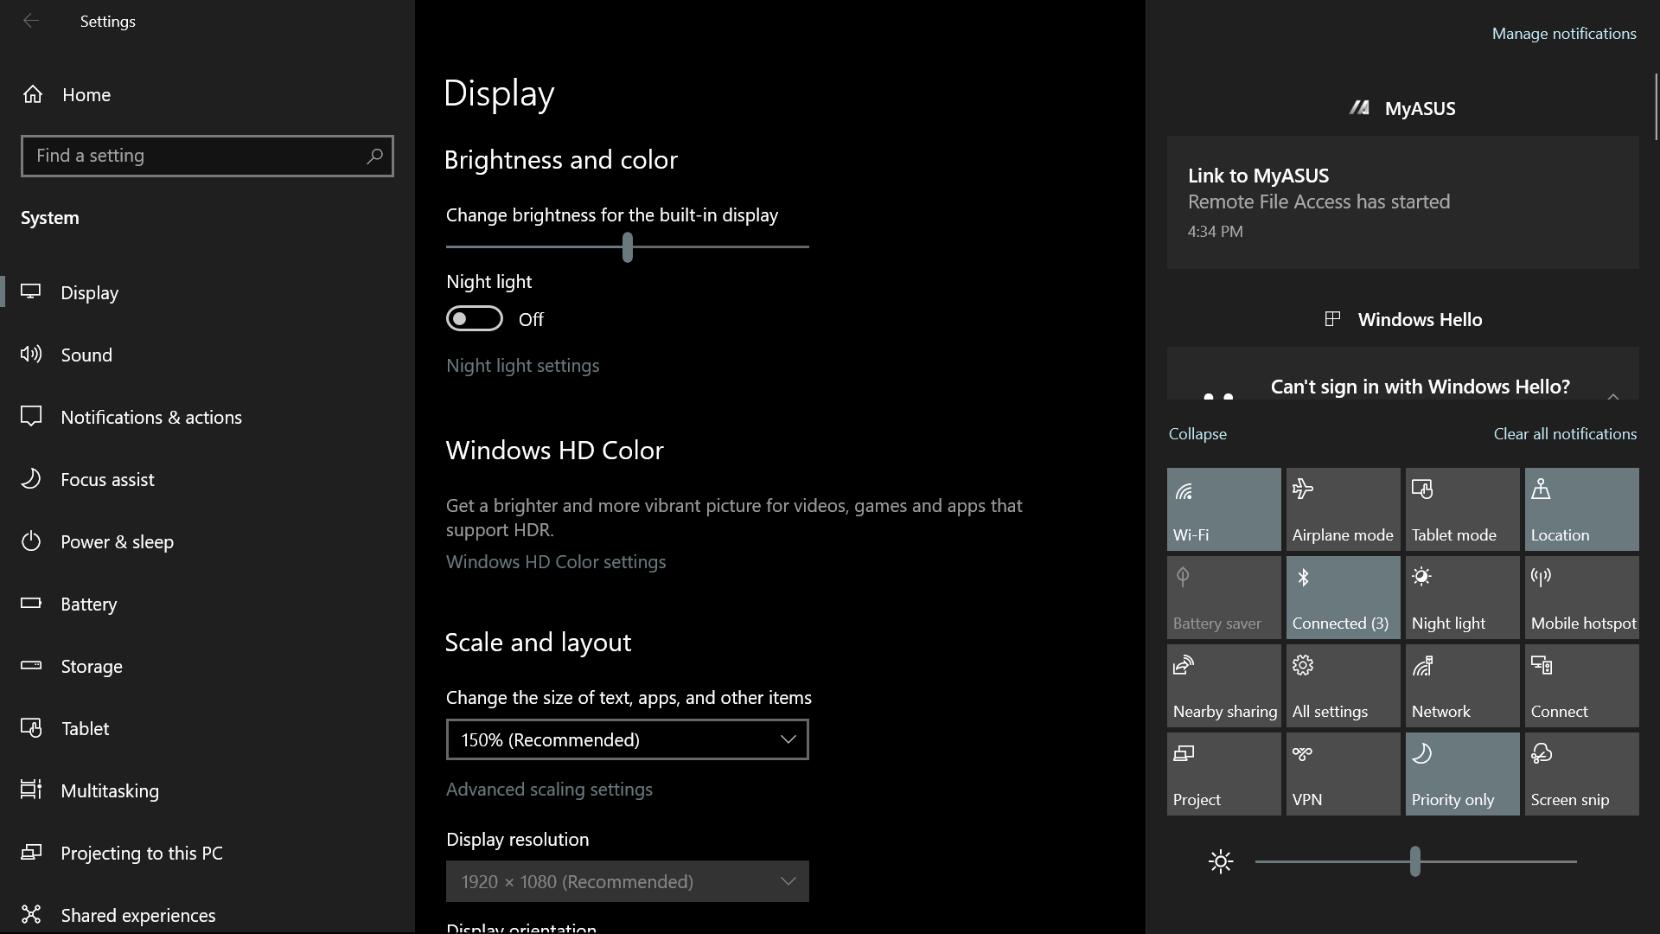Image resolution: width=1660 pixels, height=934 pixels.
Task: Toggle the Battery saver tile
Action: 1224,598
